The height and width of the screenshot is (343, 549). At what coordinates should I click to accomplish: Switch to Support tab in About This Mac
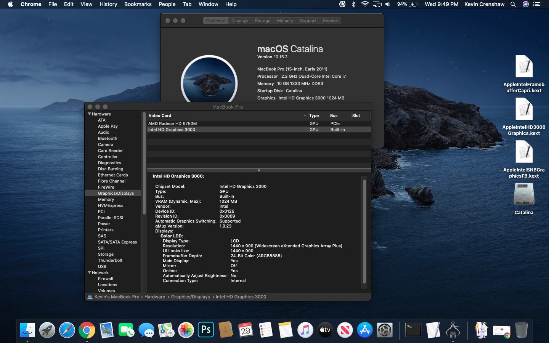[308, 21]
